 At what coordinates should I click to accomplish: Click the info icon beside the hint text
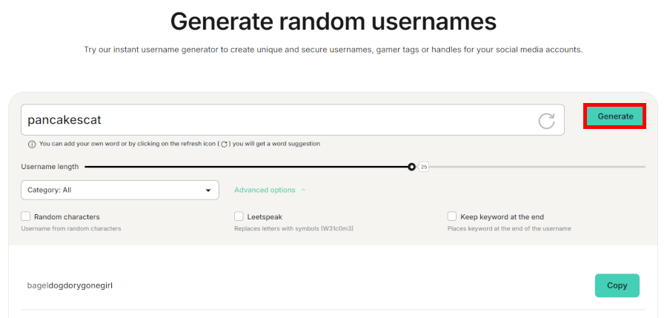pos(32,144)
